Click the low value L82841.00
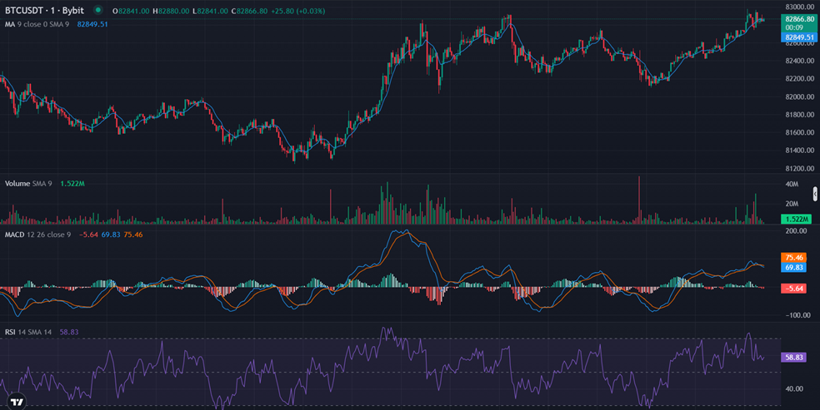820x410 pixels. (x=211, y=11)
